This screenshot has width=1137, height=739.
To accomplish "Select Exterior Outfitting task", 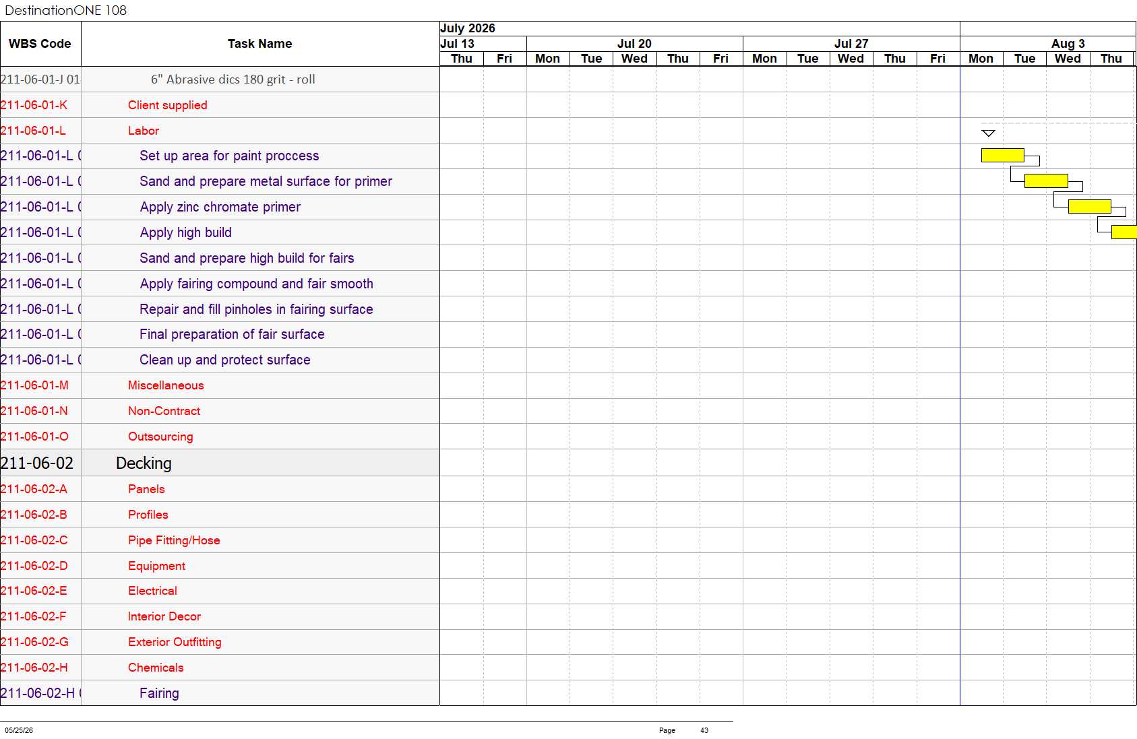I will pyautogui.click(x=175, y=642).
